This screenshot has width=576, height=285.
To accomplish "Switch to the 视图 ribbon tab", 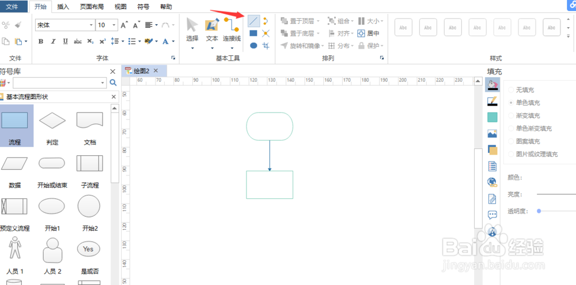I will point(120,6).
